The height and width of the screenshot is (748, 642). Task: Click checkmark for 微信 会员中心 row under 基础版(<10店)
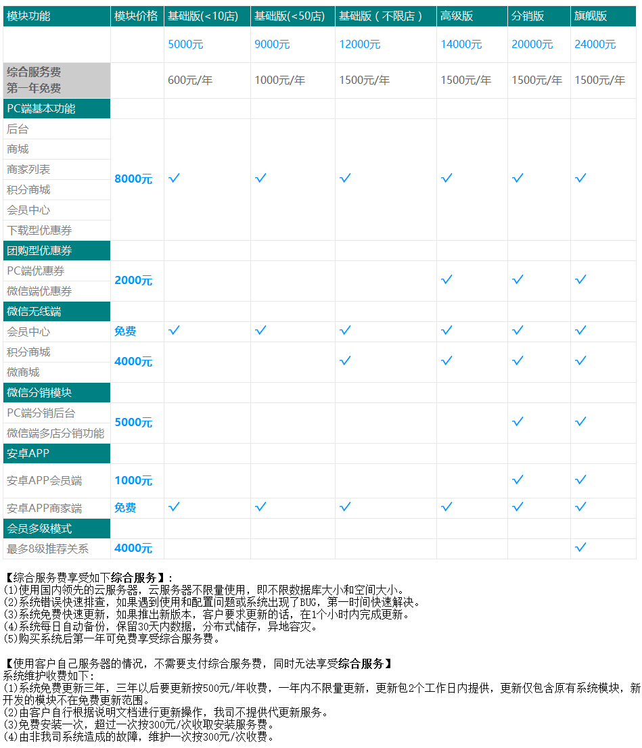pos(175,330)
